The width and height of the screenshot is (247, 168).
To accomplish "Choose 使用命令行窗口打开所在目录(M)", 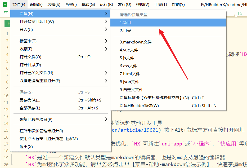I will 61,139.
